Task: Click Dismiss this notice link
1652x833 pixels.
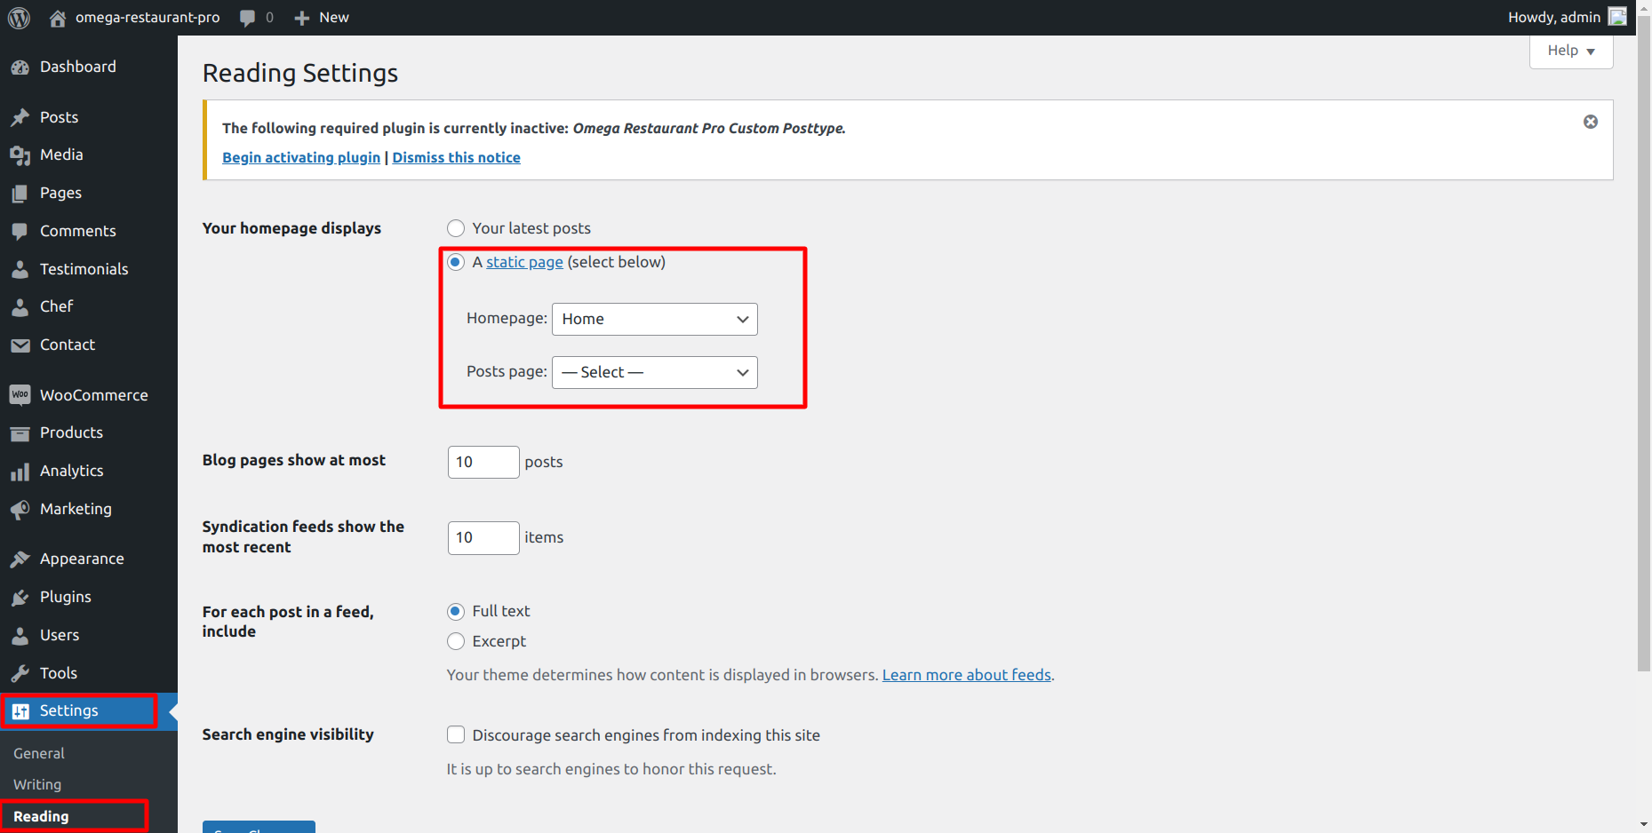Action: (457, 157)
